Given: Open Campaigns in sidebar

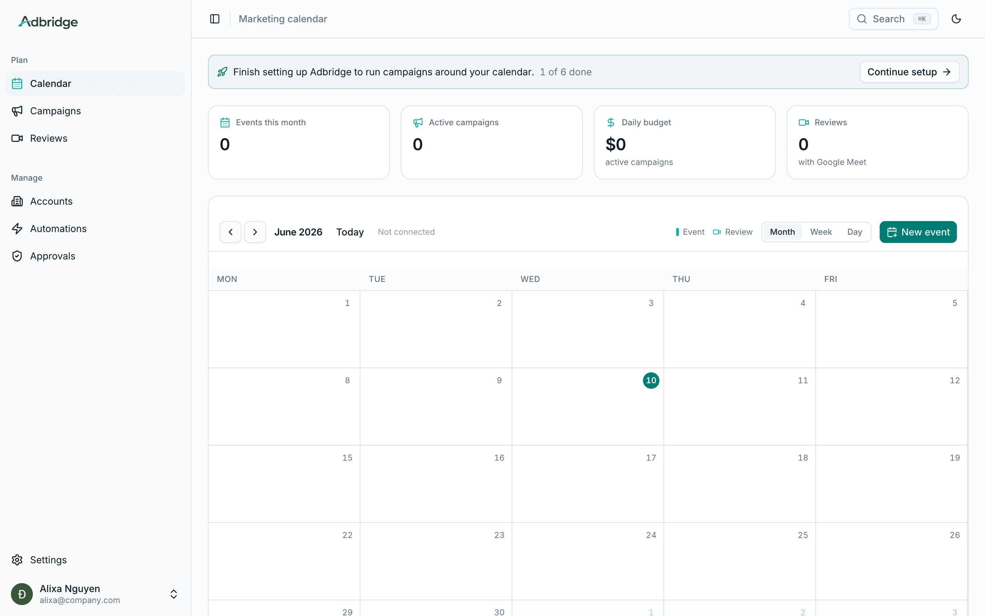Looking at the screenshot, I should (x=95, y=111).
